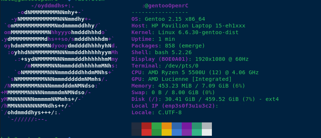The width and height of the screenshot is (321, 138).
Task: Click the light gray color block
Action: pyautogui.click(x=207, y=125)
